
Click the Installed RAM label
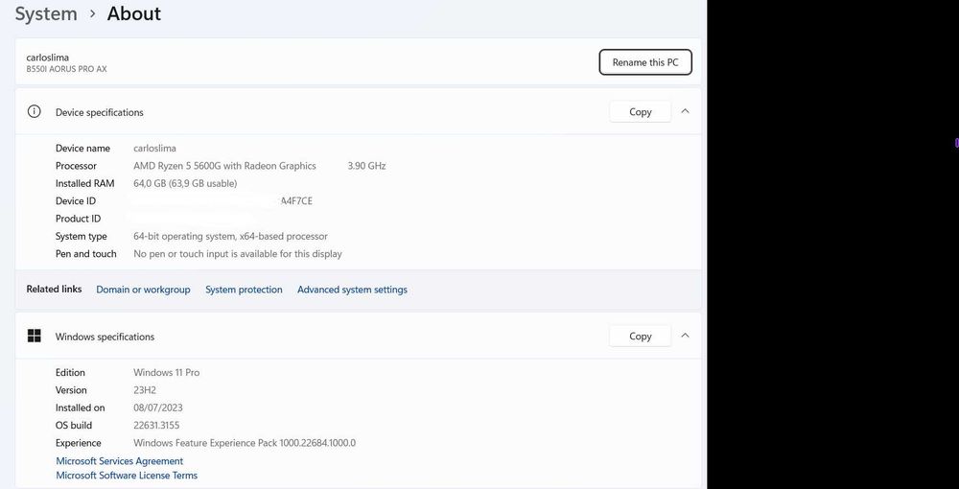tap(85, 183)
